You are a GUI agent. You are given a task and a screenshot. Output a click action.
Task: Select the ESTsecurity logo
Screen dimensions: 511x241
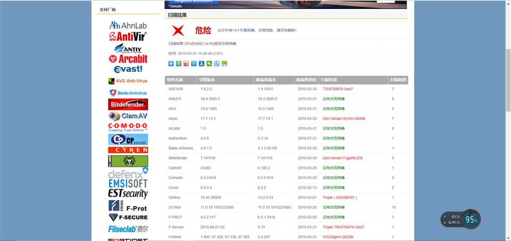click(128, 194)
